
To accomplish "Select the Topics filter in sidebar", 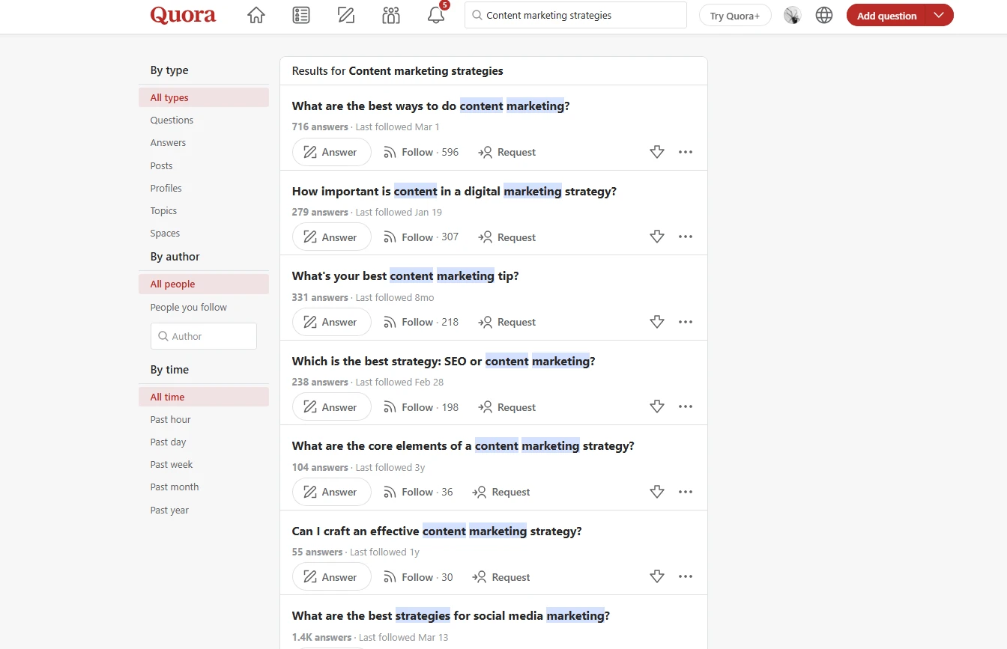I will click(163, 210).
